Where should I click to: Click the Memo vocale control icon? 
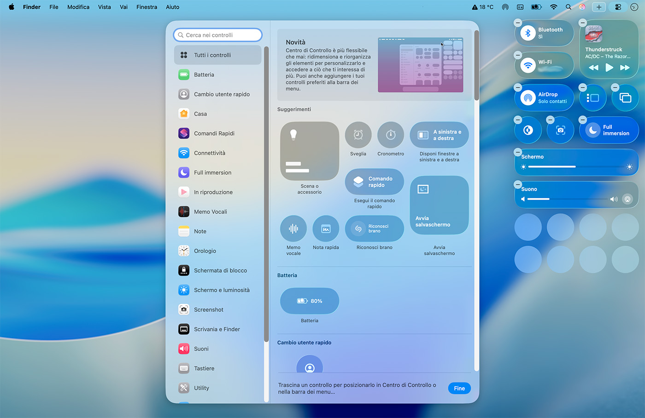tap(293, 229)
